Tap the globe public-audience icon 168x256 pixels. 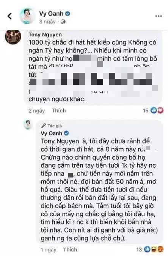tap(63, 22)
